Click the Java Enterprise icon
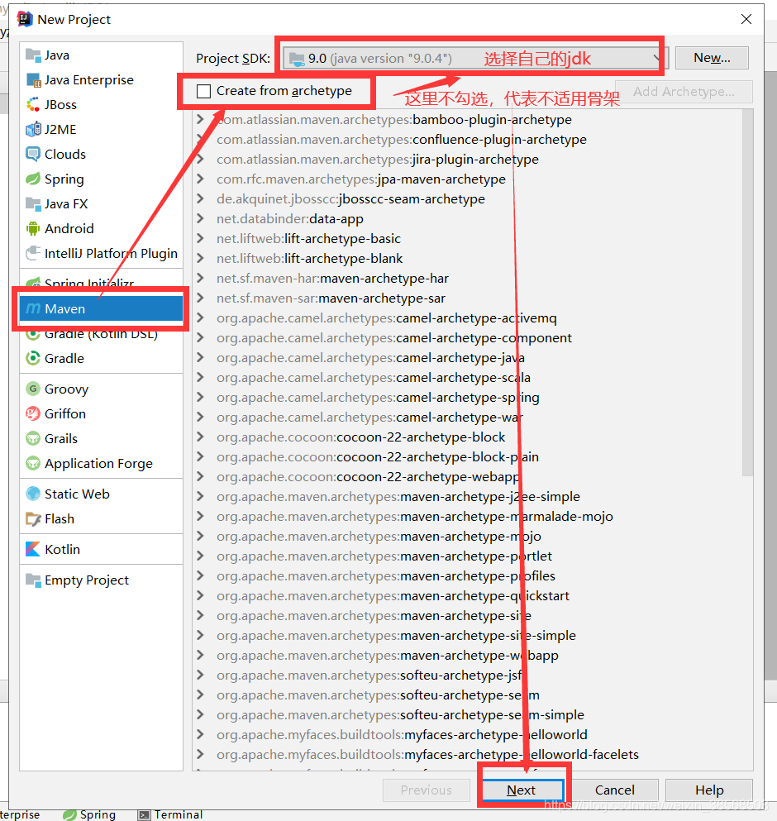The image size is (777, 821). 33,80
